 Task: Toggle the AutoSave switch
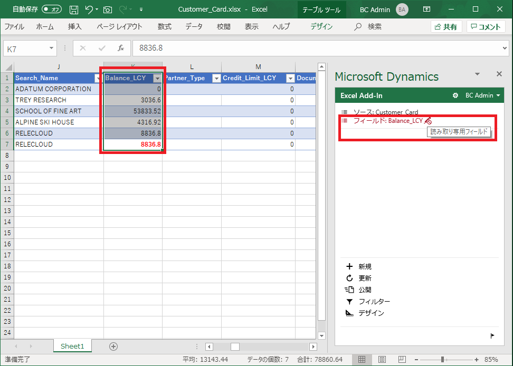[x=52, y=9]
